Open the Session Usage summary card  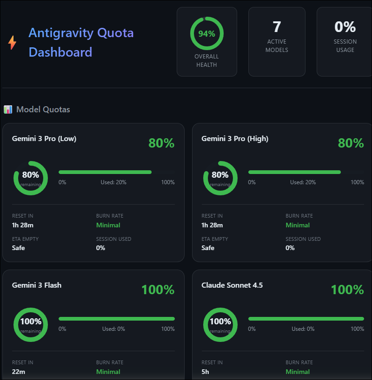(x=345, y=42)
